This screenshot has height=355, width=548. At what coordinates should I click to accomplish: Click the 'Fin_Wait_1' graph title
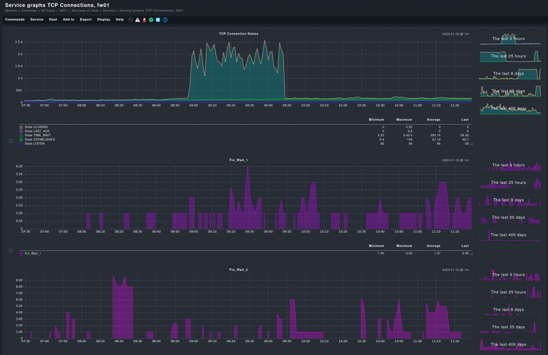coord(239,160)
